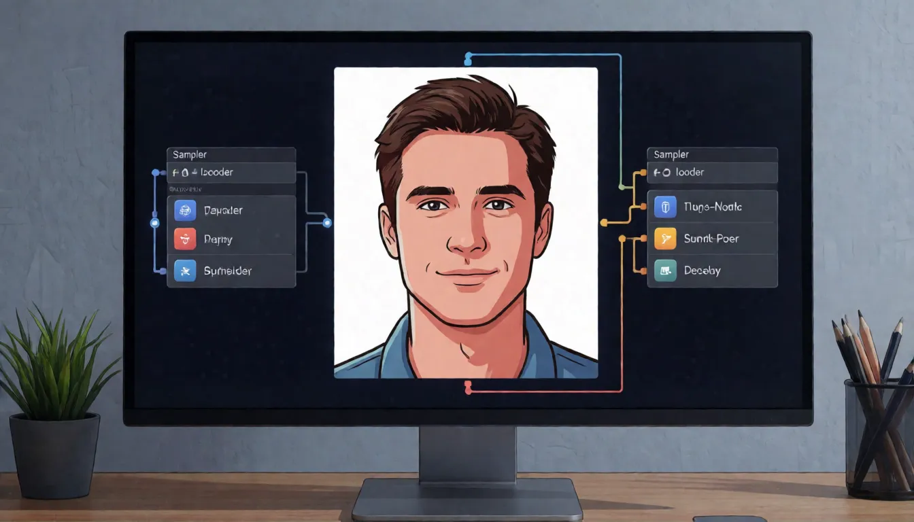Click the blue port on the Surneider row
Image resolution: width=914 pixels, height=522 pixels.
(163, 271)
